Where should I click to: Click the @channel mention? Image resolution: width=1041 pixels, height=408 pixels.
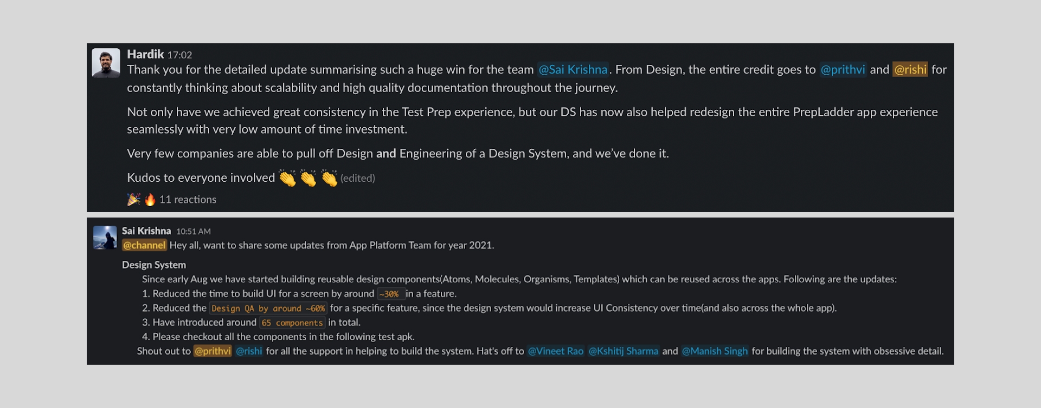pos(144,245)
